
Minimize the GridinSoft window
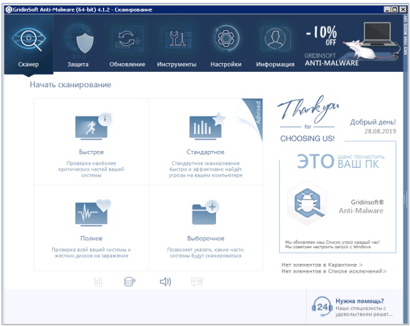pos(387,10)
